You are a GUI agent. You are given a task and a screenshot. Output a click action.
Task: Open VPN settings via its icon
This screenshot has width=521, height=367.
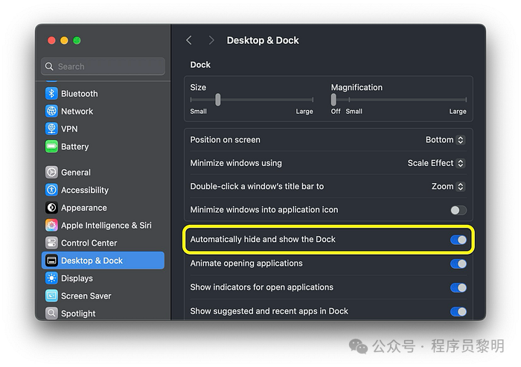point(51,129)
